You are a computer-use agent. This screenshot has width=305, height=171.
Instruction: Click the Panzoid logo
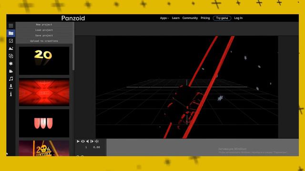pos(73,18)
